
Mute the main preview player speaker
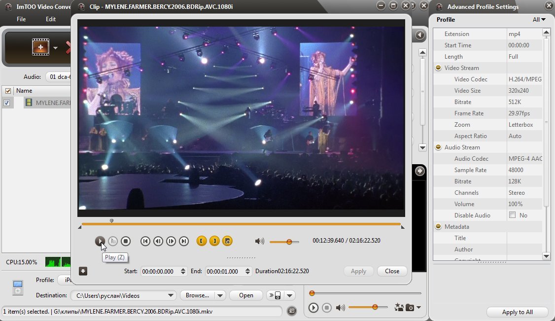pyautogui.click(x=340, y=308)
